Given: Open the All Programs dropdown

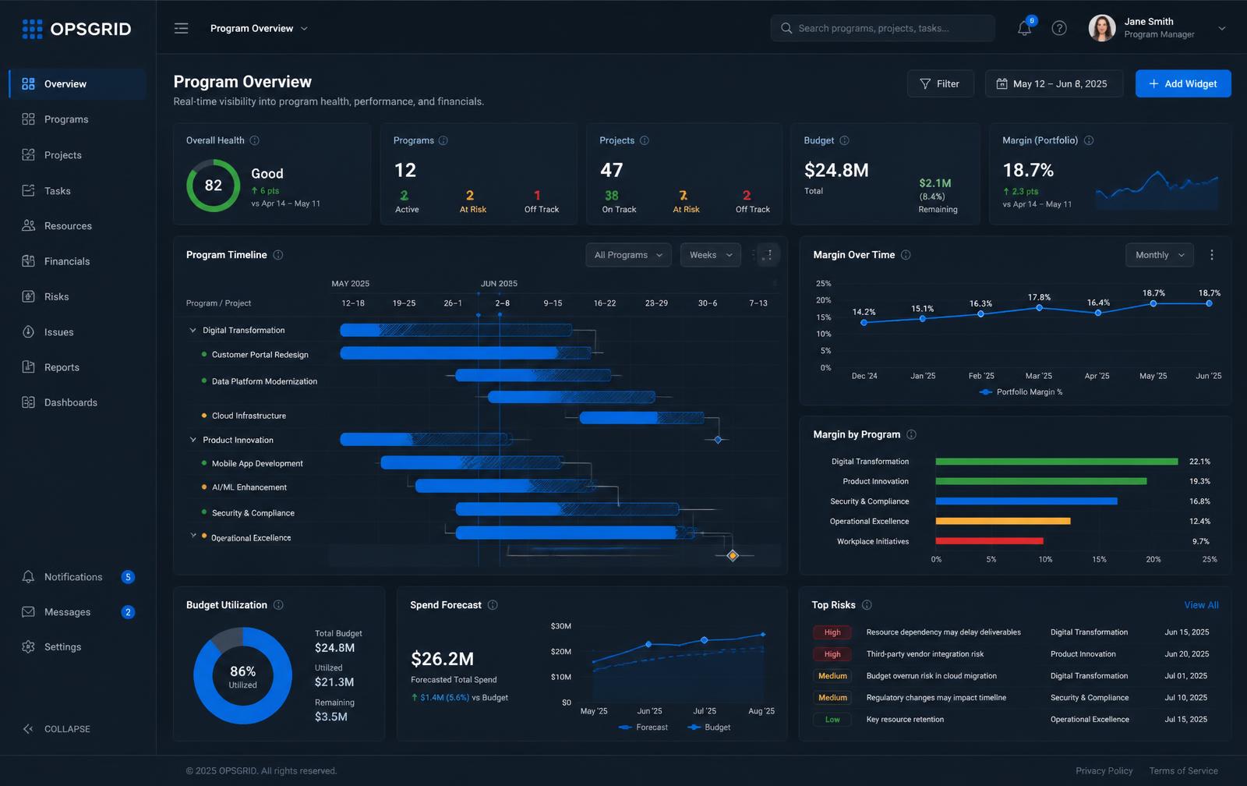Looking at the screenshot, I should tap(628, 255).
